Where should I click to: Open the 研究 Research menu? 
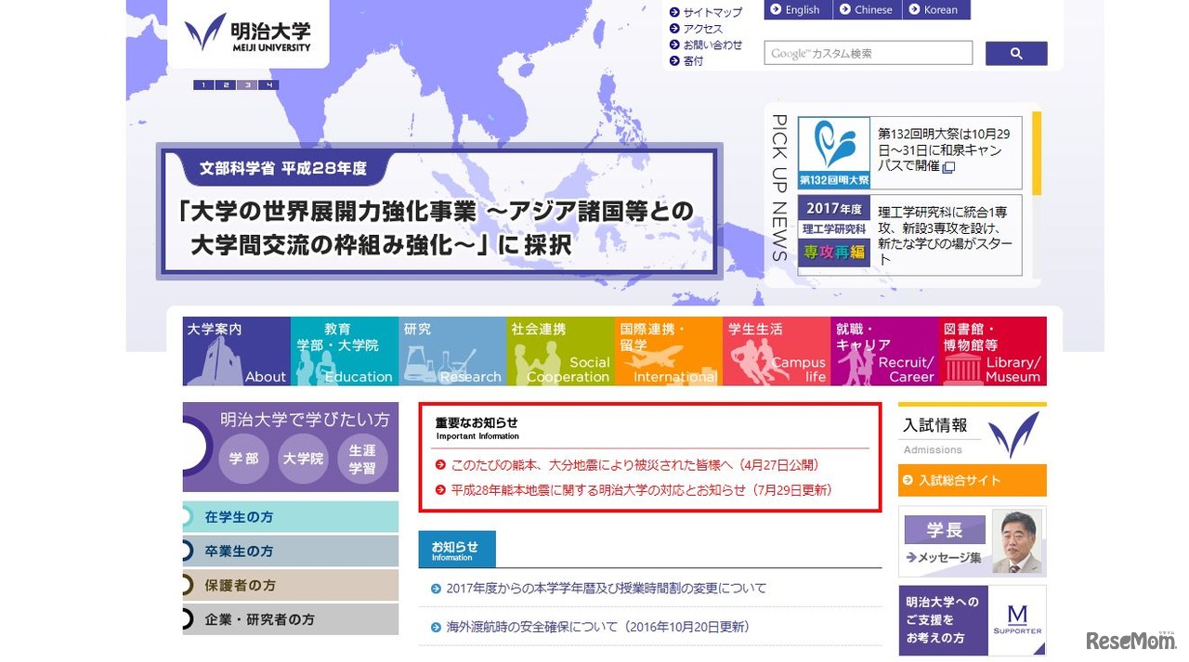(452, 351)
